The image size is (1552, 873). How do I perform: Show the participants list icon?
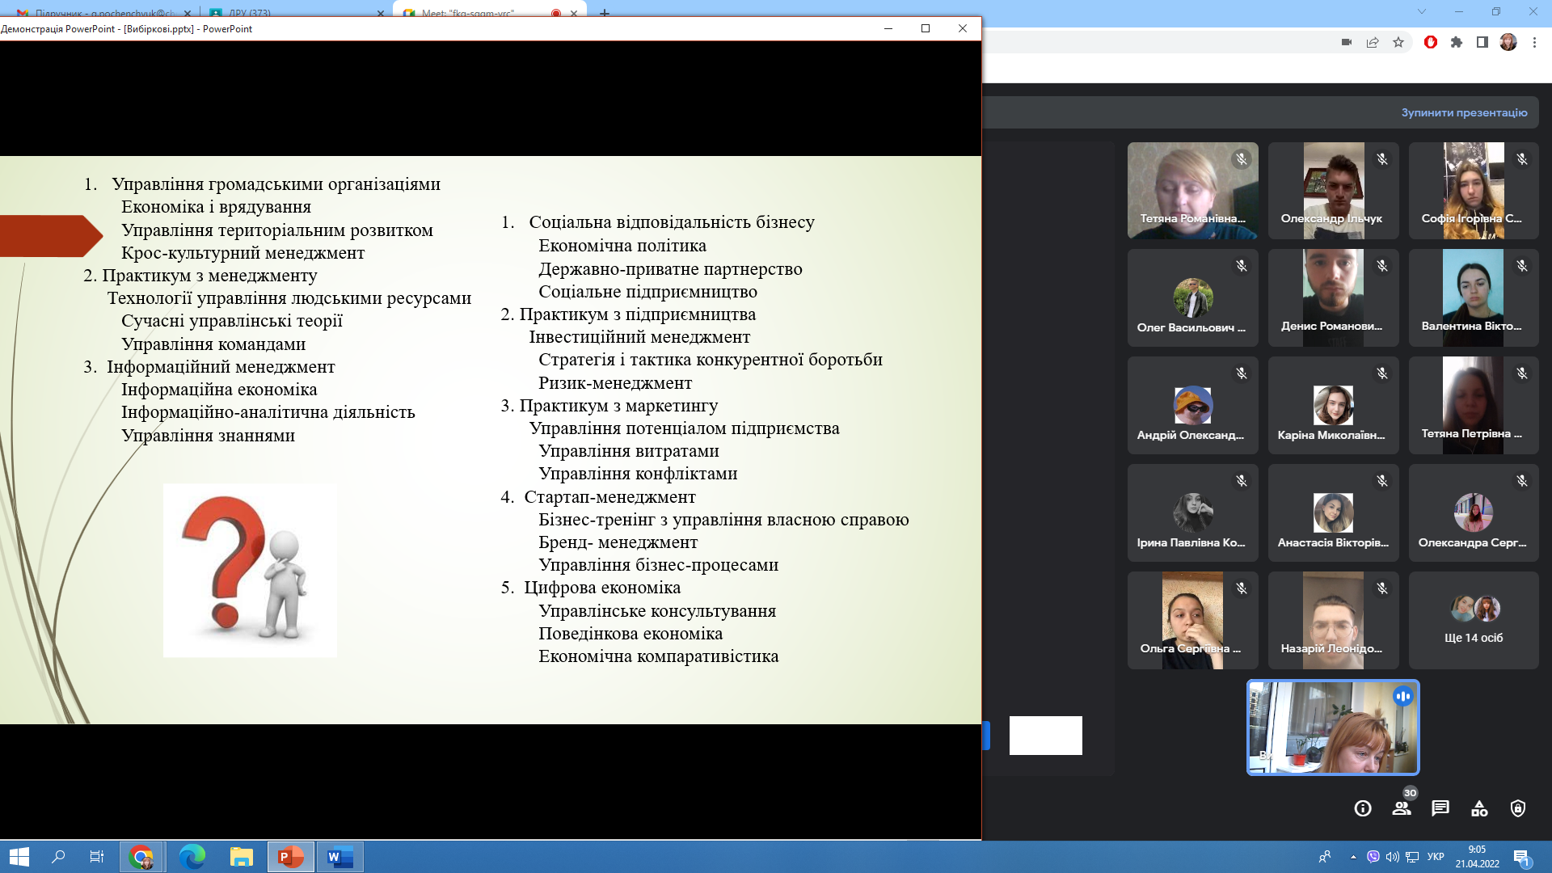[x=1402, y=808]
